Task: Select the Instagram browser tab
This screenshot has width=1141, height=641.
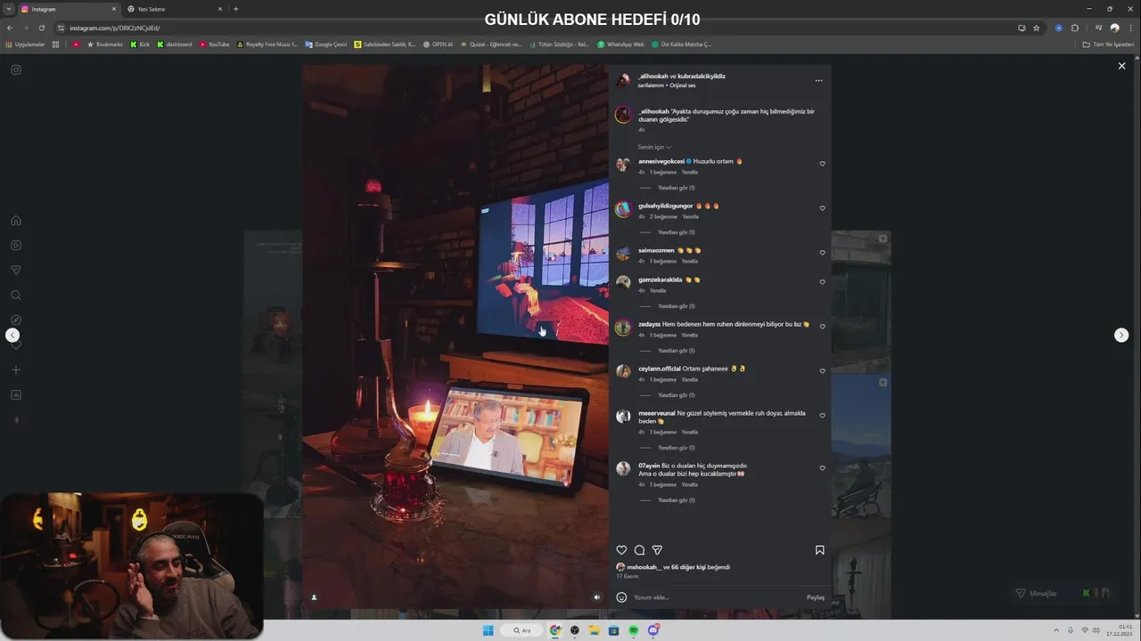Action: (x=69, y=9)
